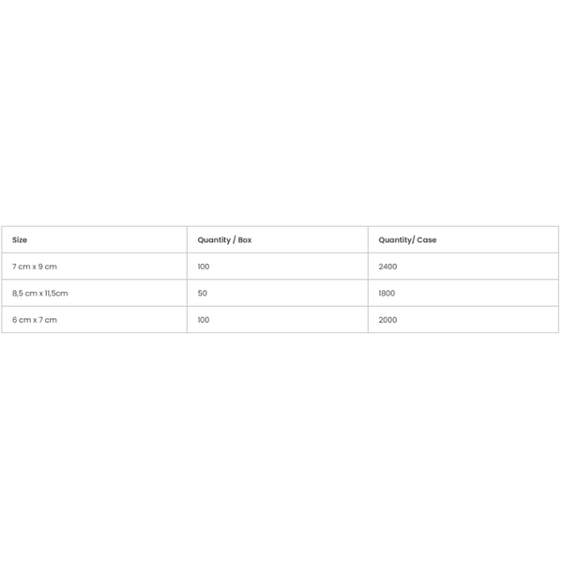Click the word Case in header
This screenshot has height=563, width=563.
point(427,240)
